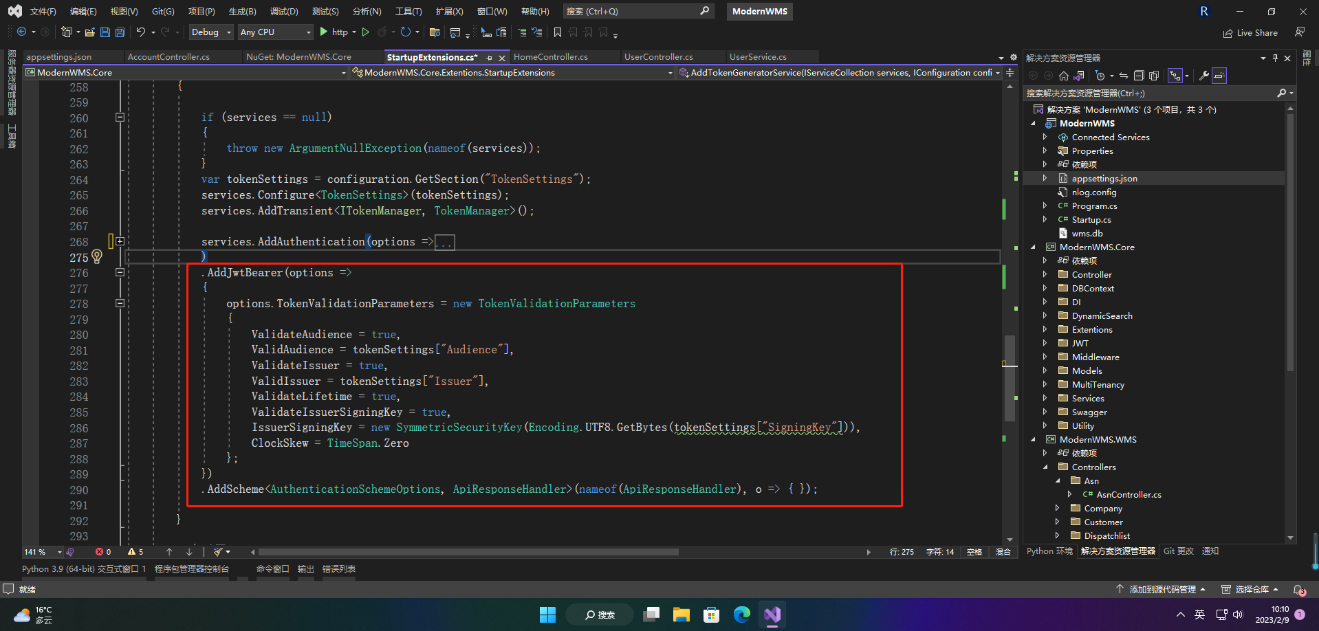Collapse TokenValidationParameters block at line 278
This screenshot has width=1319, height=631.
click(x=120, y=303)
